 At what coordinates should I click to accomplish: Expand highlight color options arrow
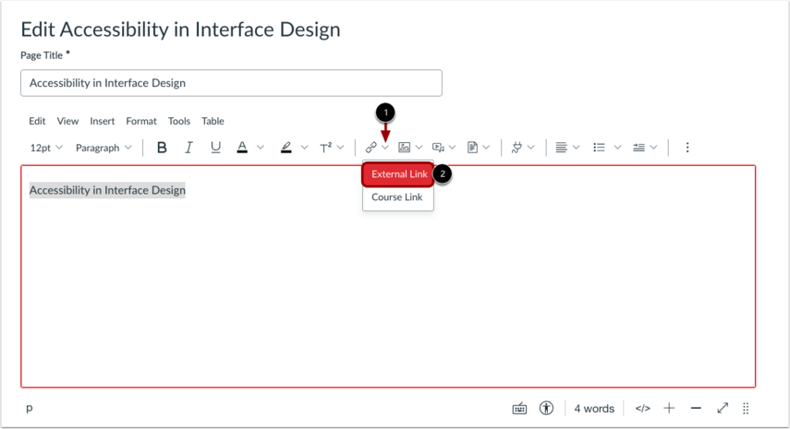click(304, 148)
